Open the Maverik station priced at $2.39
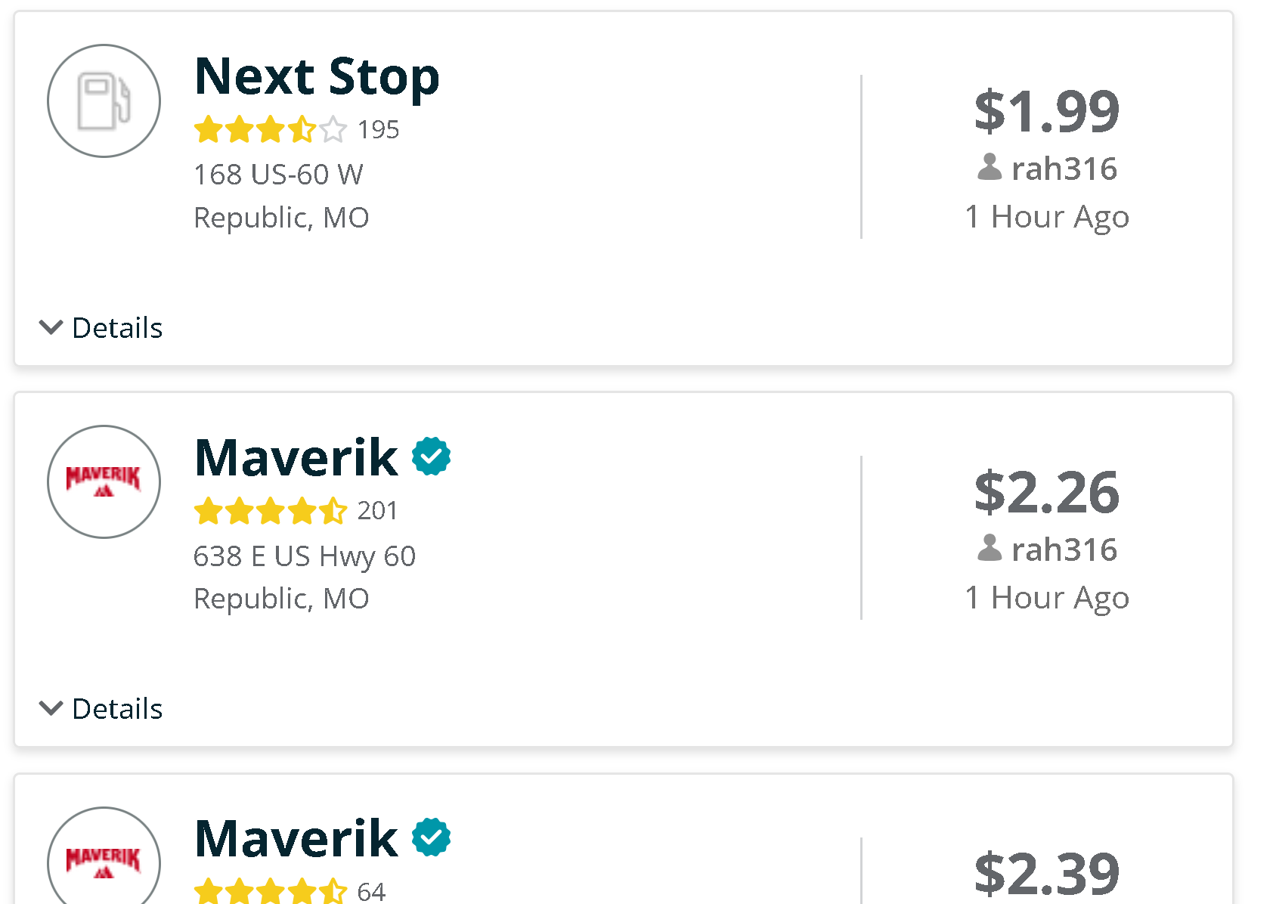Image resolution: width=1276 pixels, height=904 pixels. coord(296,839)
